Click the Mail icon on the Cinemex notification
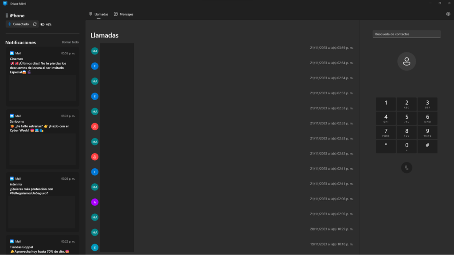The image size is (454, 255). 12,53
